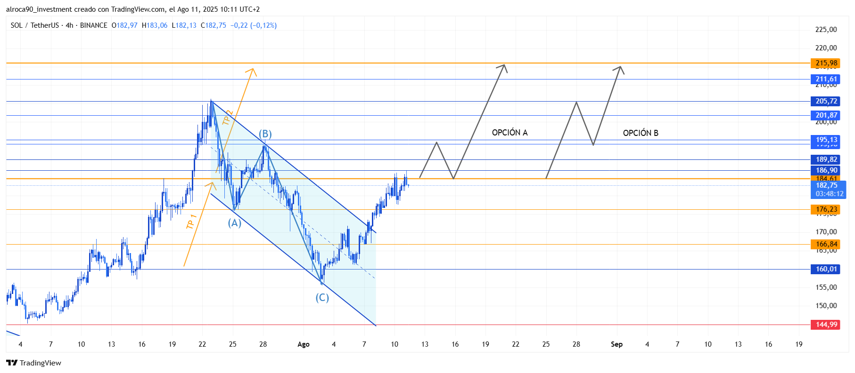This screenshot has height=373, width=855.
Task: Click the OPCIÓN B text annotation
Action: [x=641, y=133]
